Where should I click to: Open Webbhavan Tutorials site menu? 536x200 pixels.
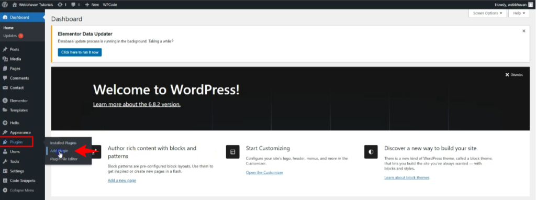(x=32, y=5)
